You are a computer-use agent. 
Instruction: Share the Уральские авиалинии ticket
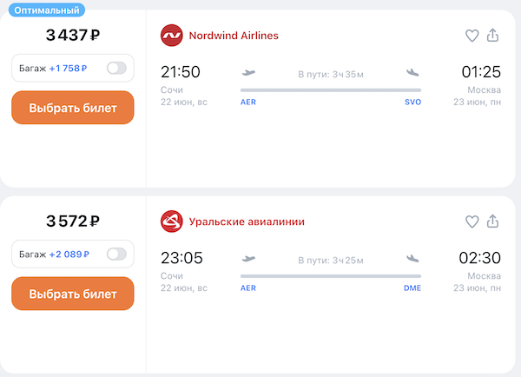(x=493, y=222)
